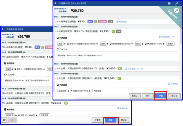
Task: Click 大阪空港 box in 申請 window
Action: tap(44, 115)
